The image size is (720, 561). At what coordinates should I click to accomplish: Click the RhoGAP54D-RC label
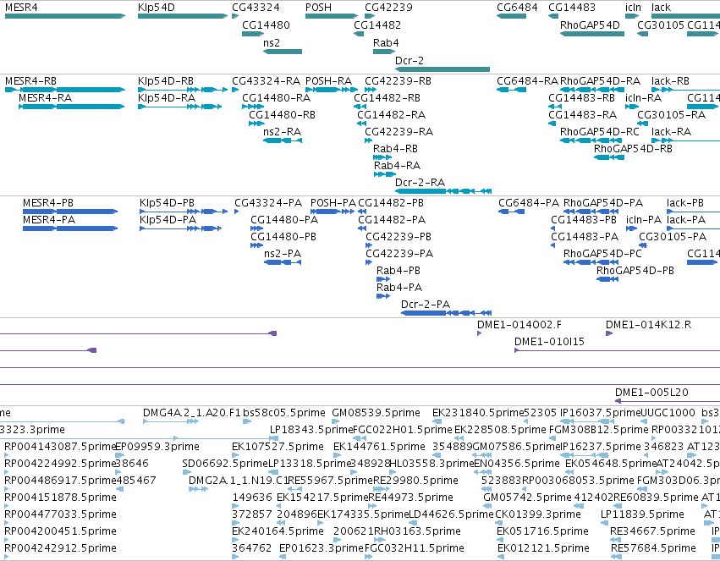(x=600, y=132)
